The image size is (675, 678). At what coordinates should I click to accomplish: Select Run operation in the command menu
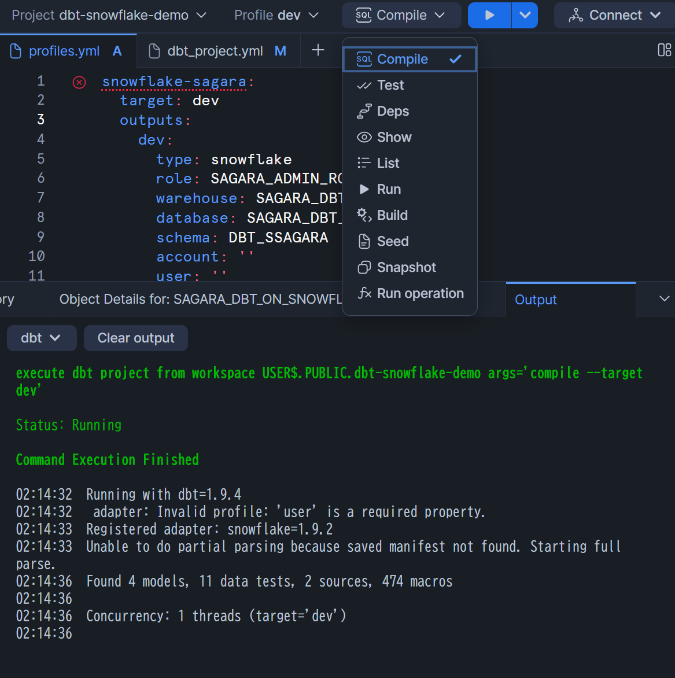410,293
